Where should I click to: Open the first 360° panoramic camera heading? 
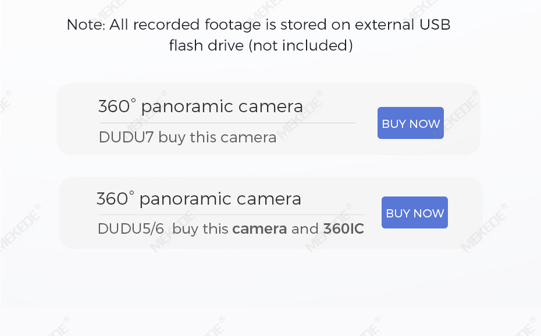click(201, 107)
